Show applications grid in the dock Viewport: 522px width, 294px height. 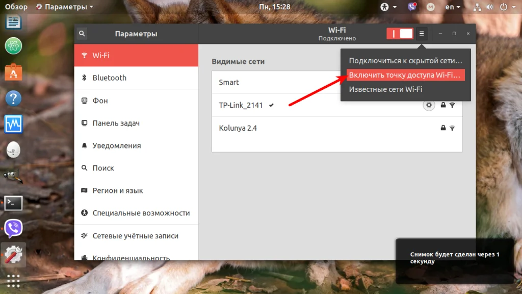pos(13,281)
